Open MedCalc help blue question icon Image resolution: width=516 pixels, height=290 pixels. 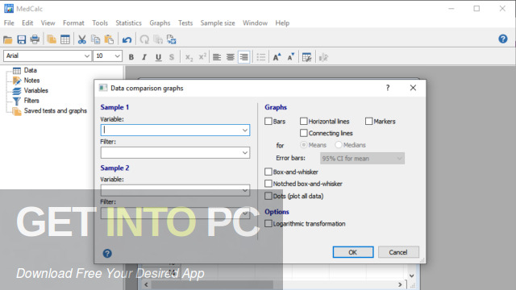coord(503,39)
